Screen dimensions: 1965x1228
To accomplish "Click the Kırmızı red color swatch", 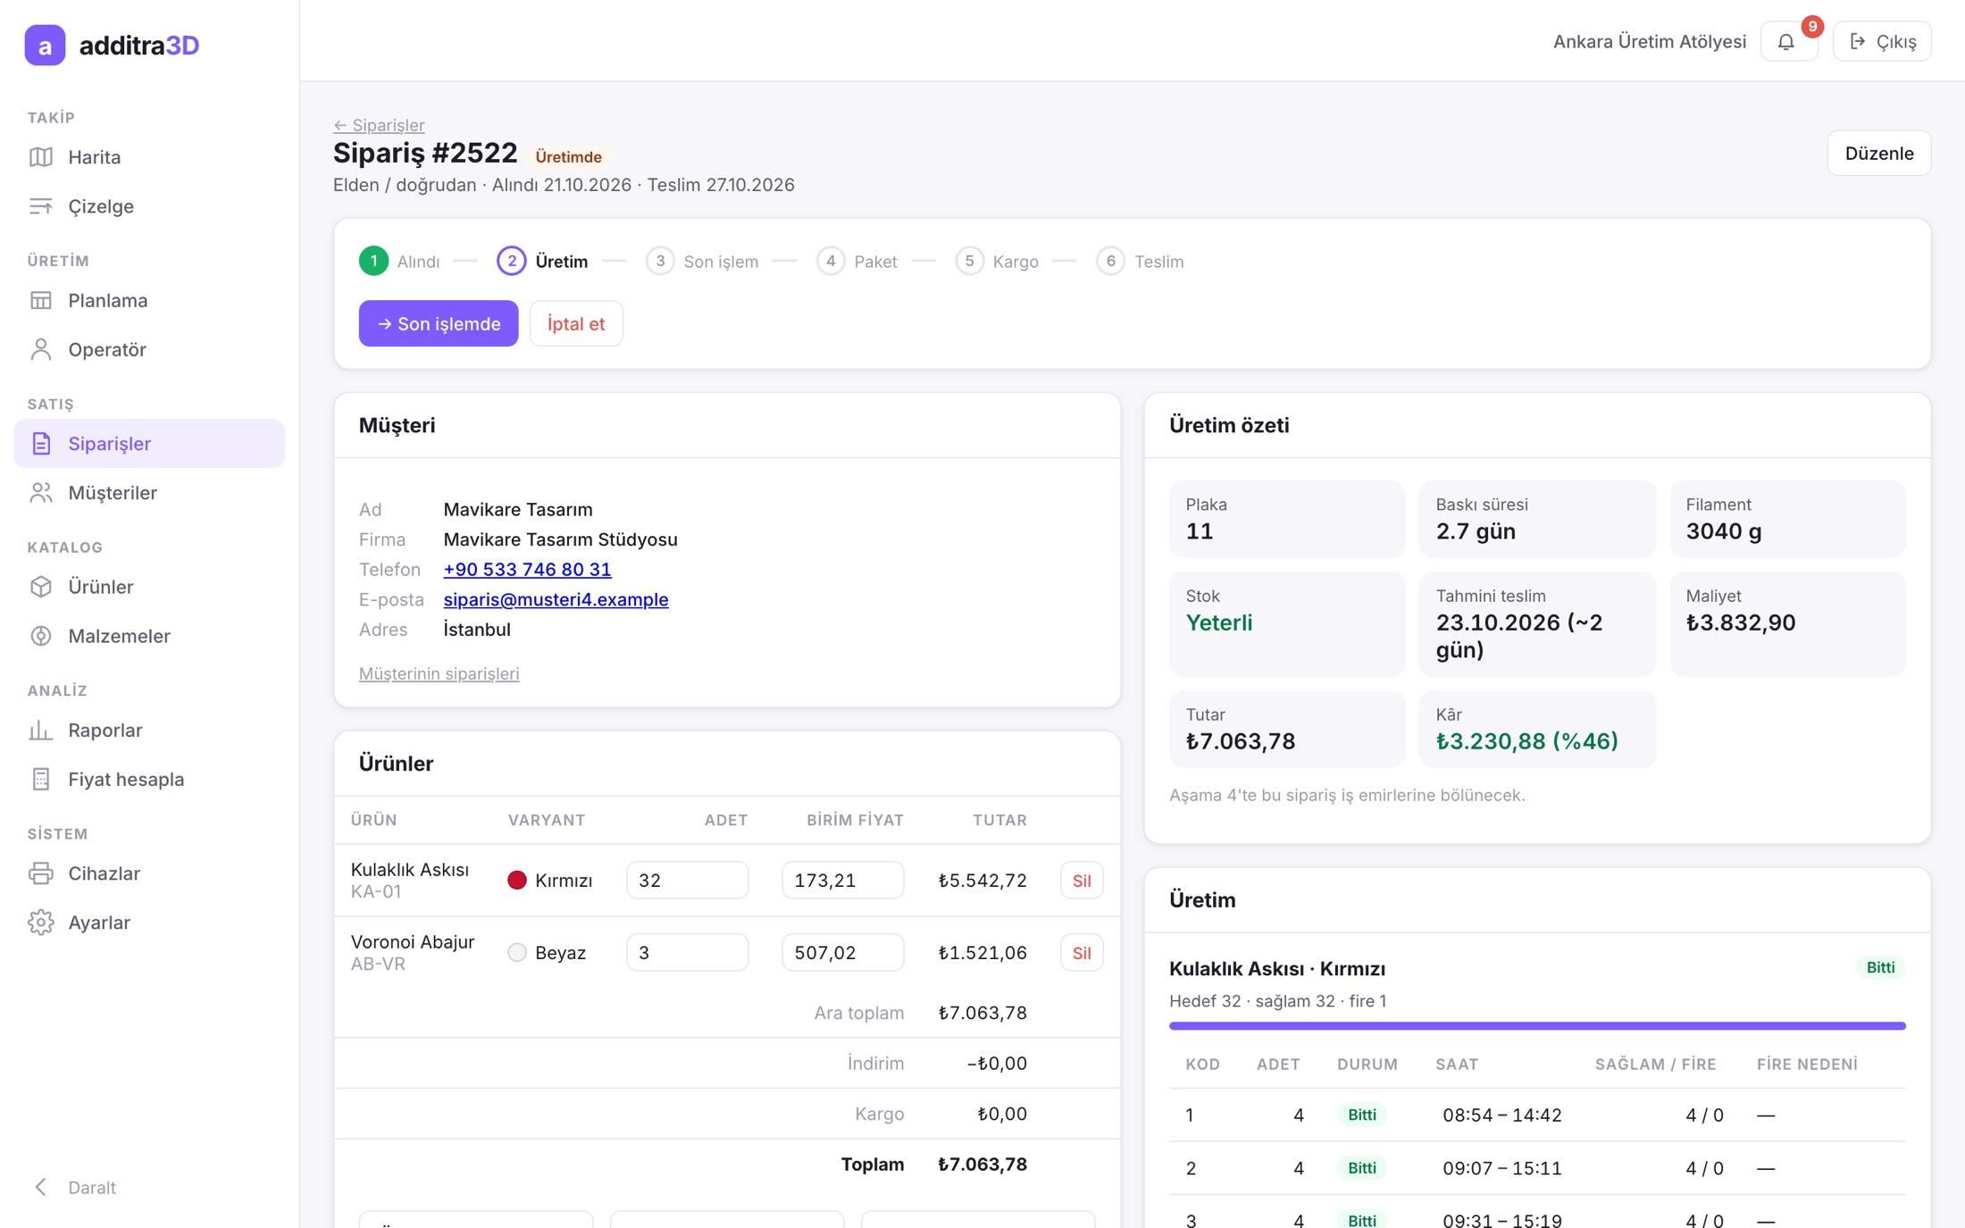I will tap(517, 881).
